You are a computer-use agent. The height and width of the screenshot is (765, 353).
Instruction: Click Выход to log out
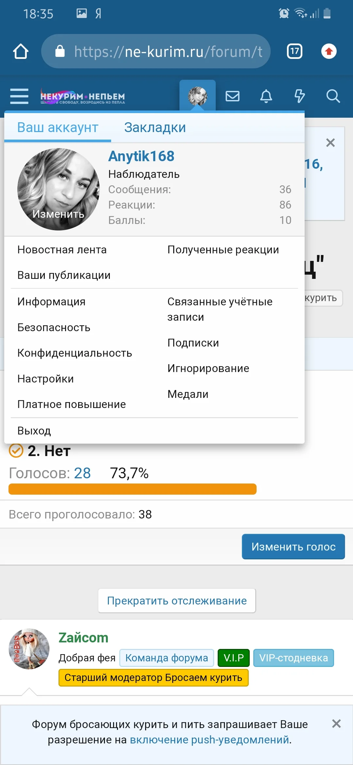click(x=34, y=431)
